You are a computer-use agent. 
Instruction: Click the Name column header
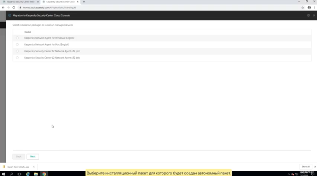click(x=28, y=32)
